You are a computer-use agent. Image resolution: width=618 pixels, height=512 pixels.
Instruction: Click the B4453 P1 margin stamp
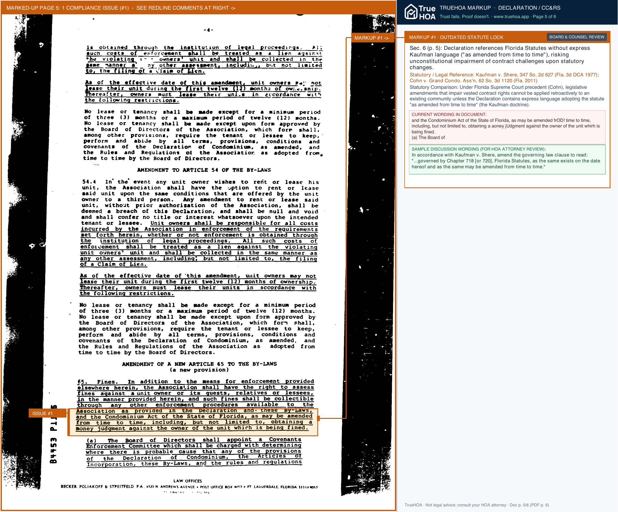coord(53,435)
